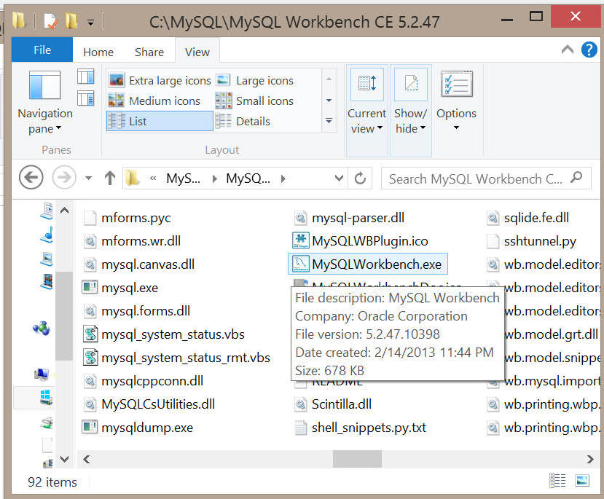Image resolution: width=604 pixels, height=499 pixels.
Task: Click the Search MySQL Workbench field
Action: click(486, 178)
